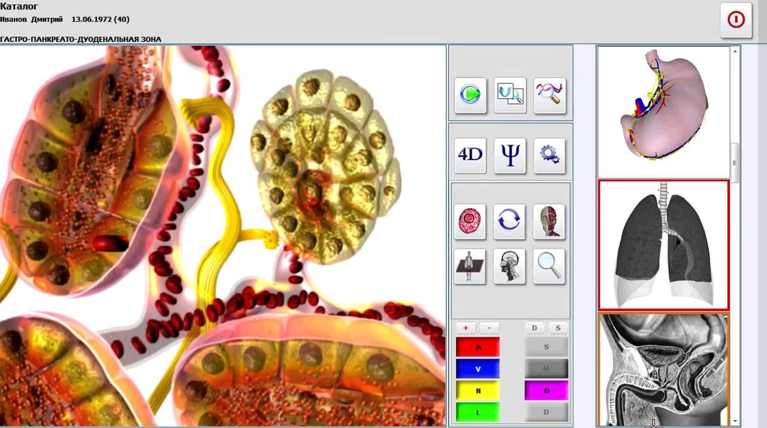Open the gears settings icon
Viewport: 767px width, 428px height.
pos(549,155)
